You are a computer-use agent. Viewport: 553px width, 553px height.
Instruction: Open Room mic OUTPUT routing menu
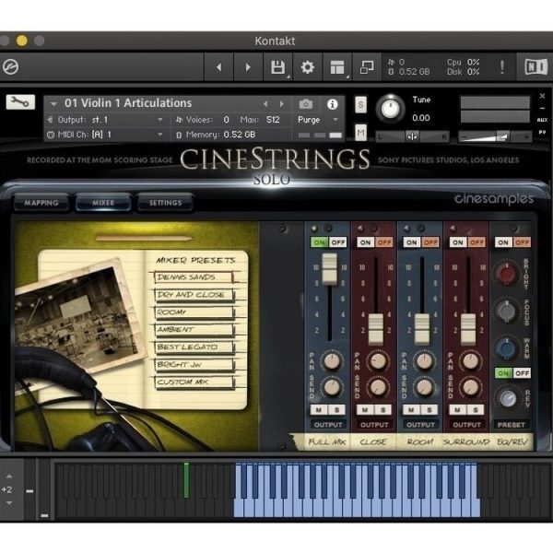[x=420, y=425]
